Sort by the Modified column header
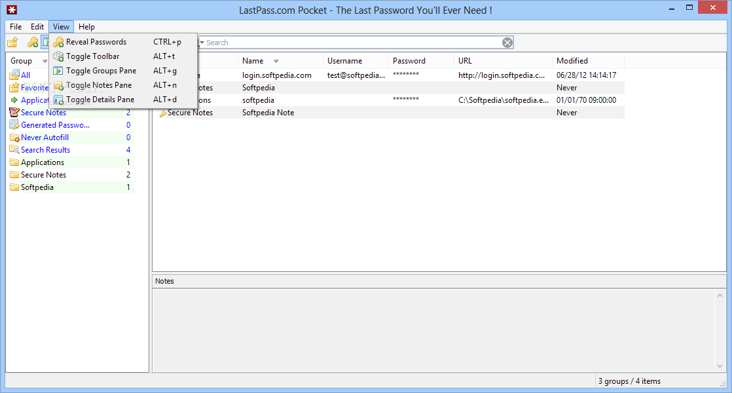Screen dimensions: 732x393 [588, 61]
